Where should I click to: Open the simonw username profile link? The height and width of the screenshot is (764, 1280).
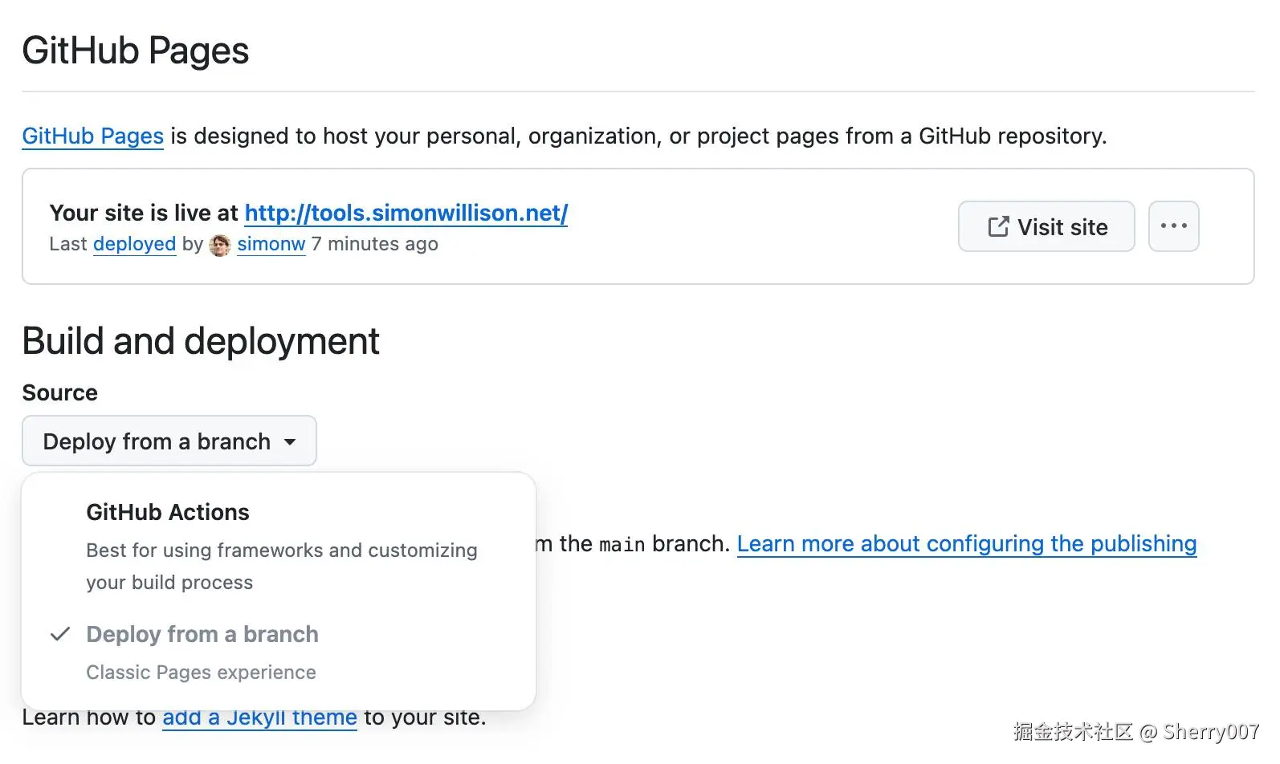coord(271,244)
